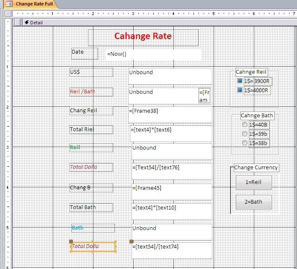The image size is (297, 269).
Task: Click the =[Frame38] text box
Action: point(170,115)
